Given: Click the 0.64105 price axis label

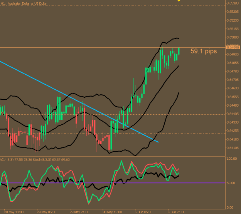Looking at the screenshot, I should [x=233, y=148].
